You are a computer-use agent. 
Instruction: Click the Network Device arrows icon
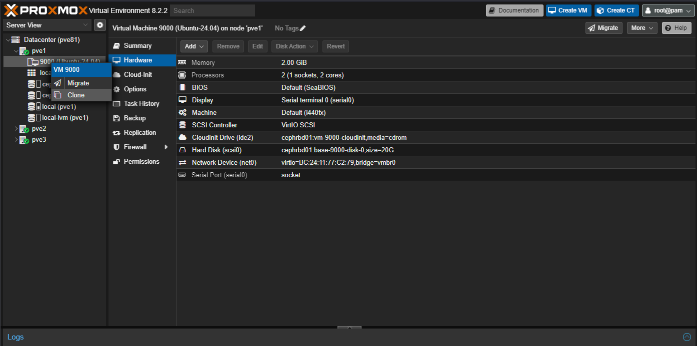pyautogui.click(x=182, y=162)
